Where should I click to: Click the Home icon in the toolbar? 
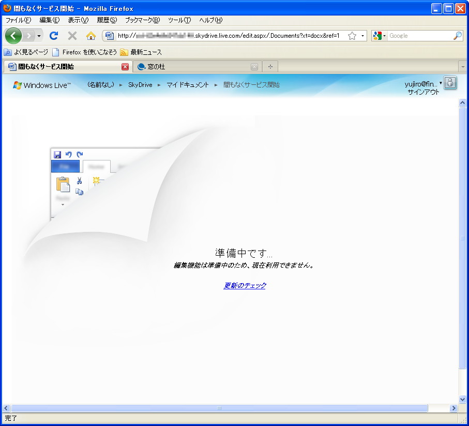pos(90,35)
